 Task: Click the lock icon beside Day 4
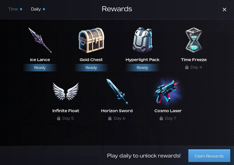[187, 67]
